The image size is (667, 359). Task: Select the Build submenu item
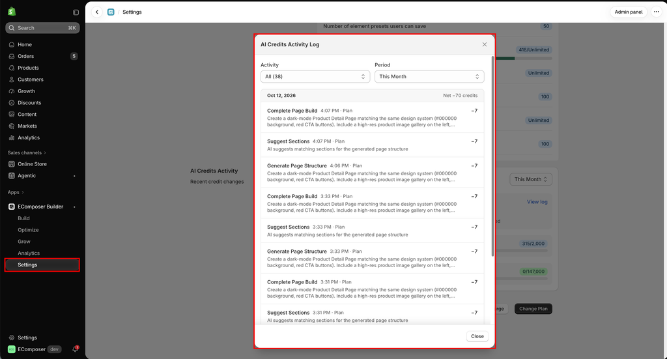(x=23, y=218)
